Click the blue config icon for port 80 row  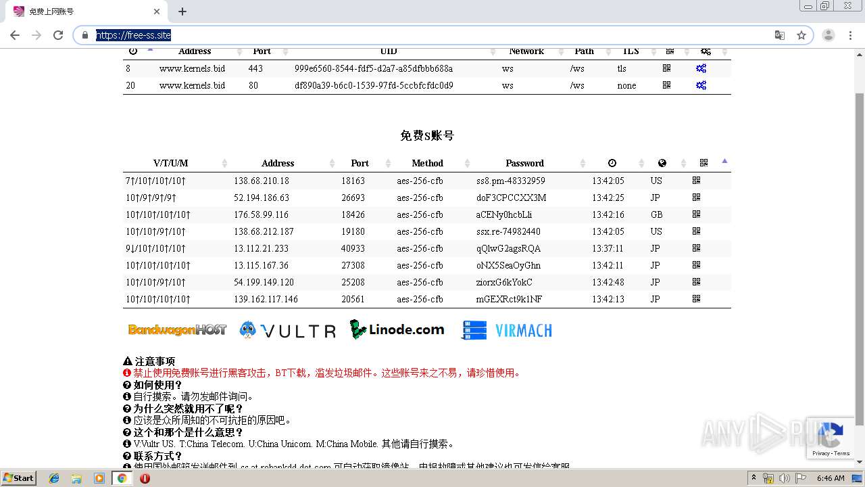(x=701, y=85)
